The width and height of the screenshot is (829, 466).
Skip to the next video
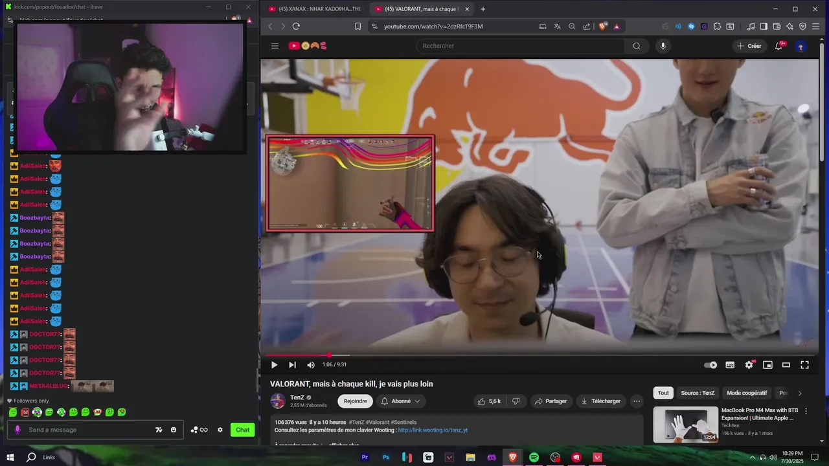[x=292, y=365]
